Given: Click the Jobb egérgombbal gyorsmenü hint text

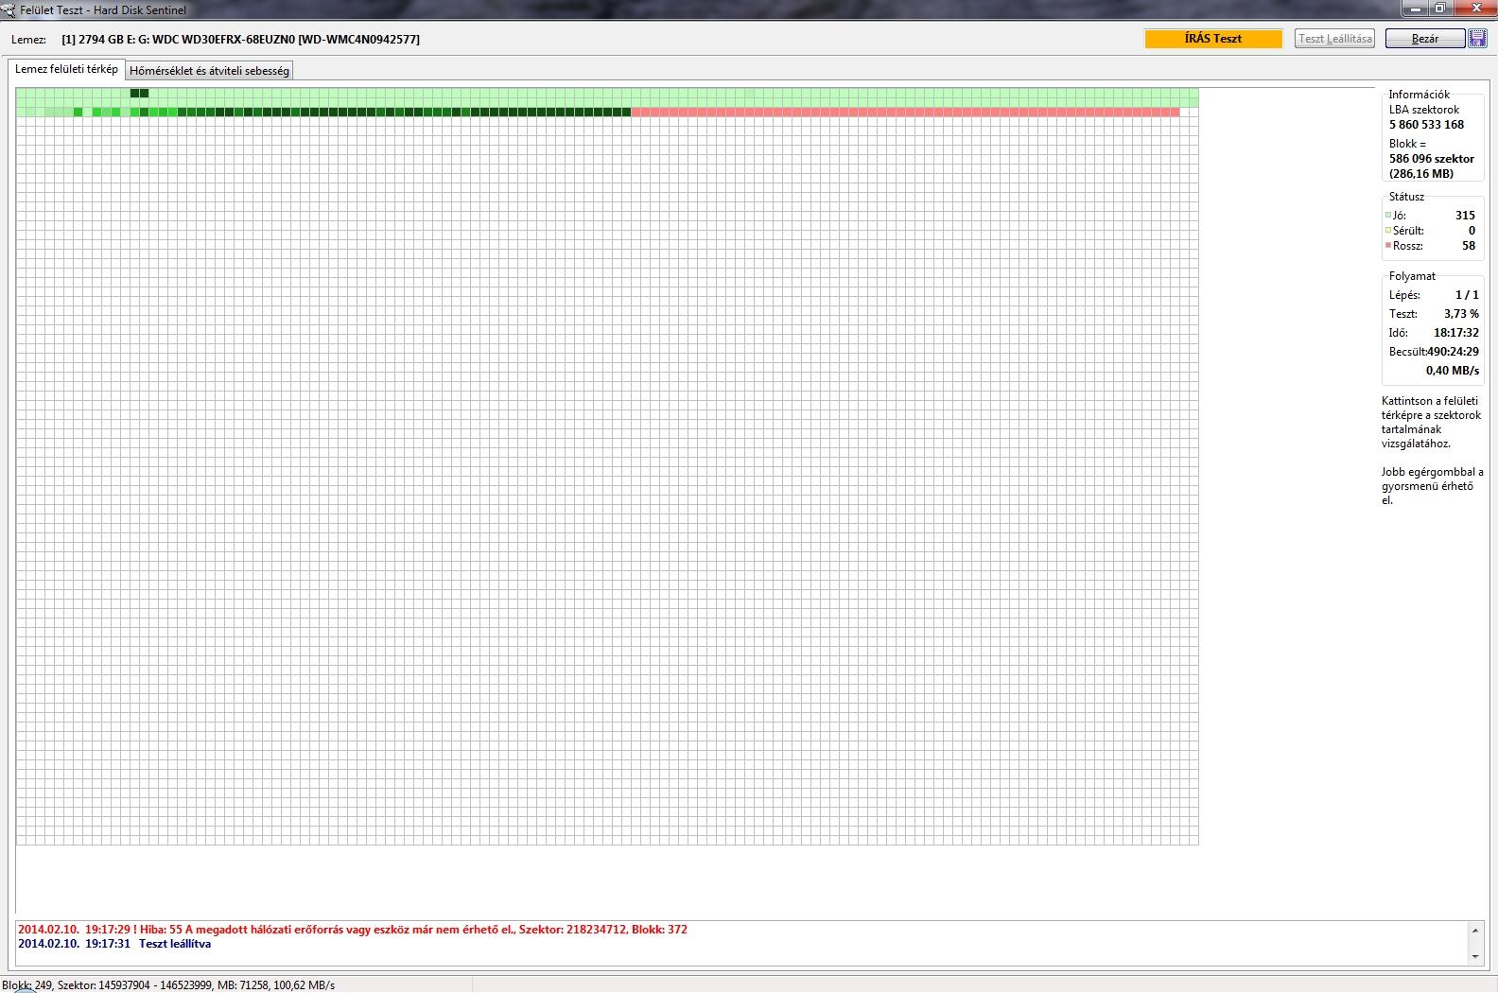Looking at the screenshot, I should point(1432,486).
